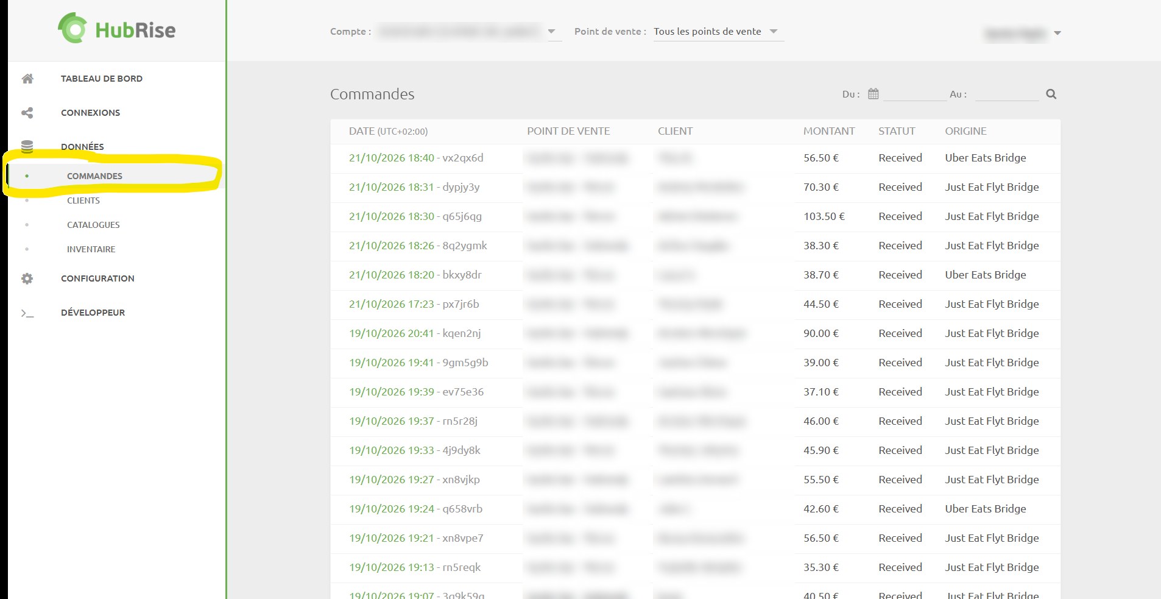Click the 90.00 € amount
Screen dimensions: 1161x599
821,333
